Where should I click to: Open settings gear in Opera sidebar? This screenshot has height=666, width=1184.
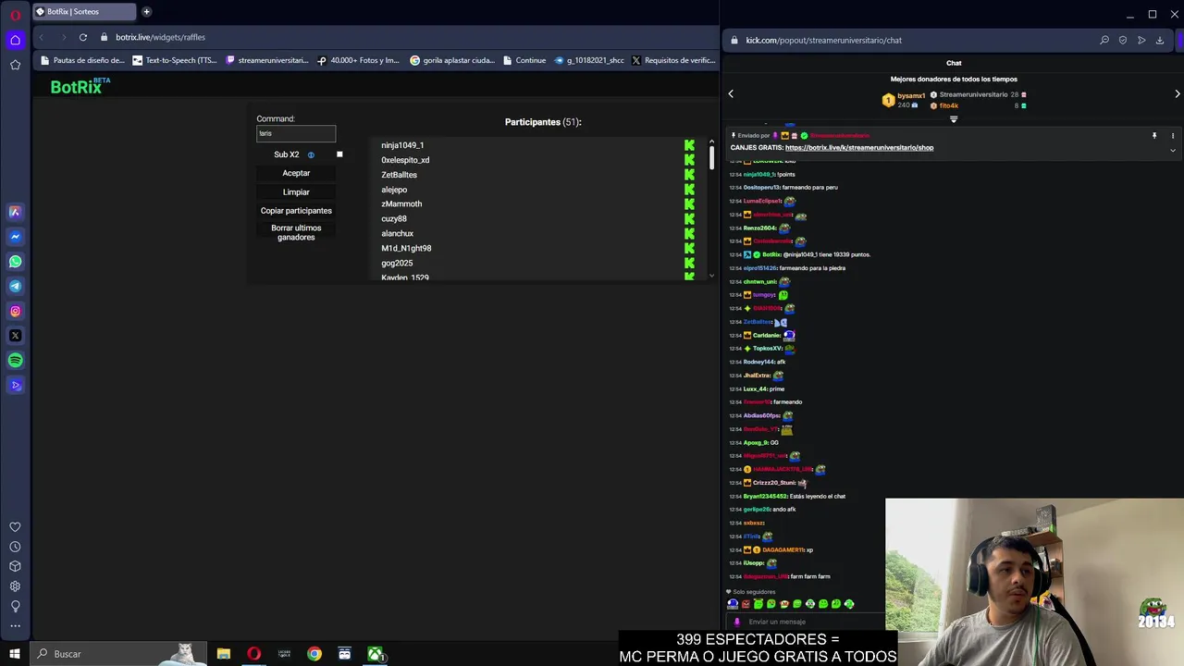pyautogui.click(x=15, y=586)
